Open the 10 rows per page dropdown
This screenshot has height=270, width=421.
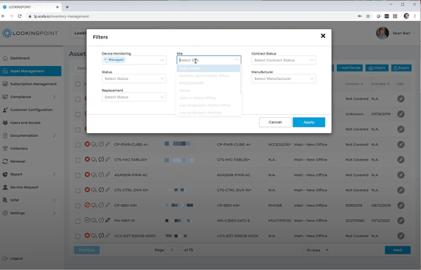point(317,250)
